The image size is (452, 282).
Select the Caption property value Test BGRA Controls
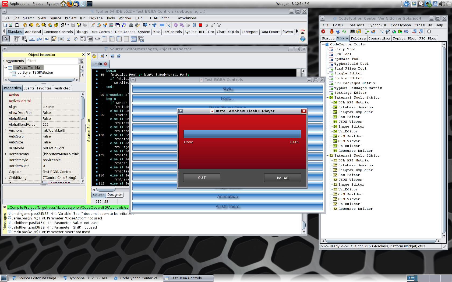coord(58,172)
